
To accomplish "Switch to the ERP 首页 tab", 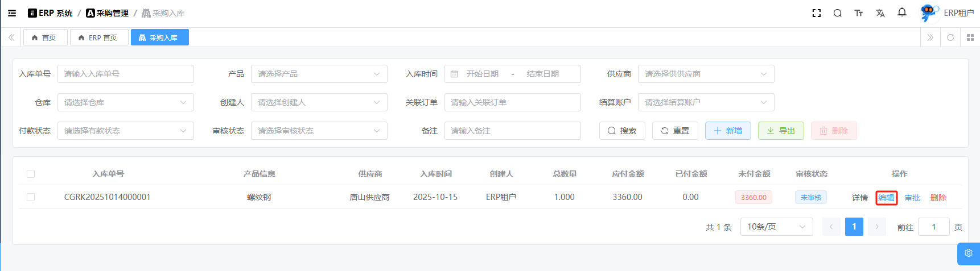I will pyautogui.click(x=98, y=37).
